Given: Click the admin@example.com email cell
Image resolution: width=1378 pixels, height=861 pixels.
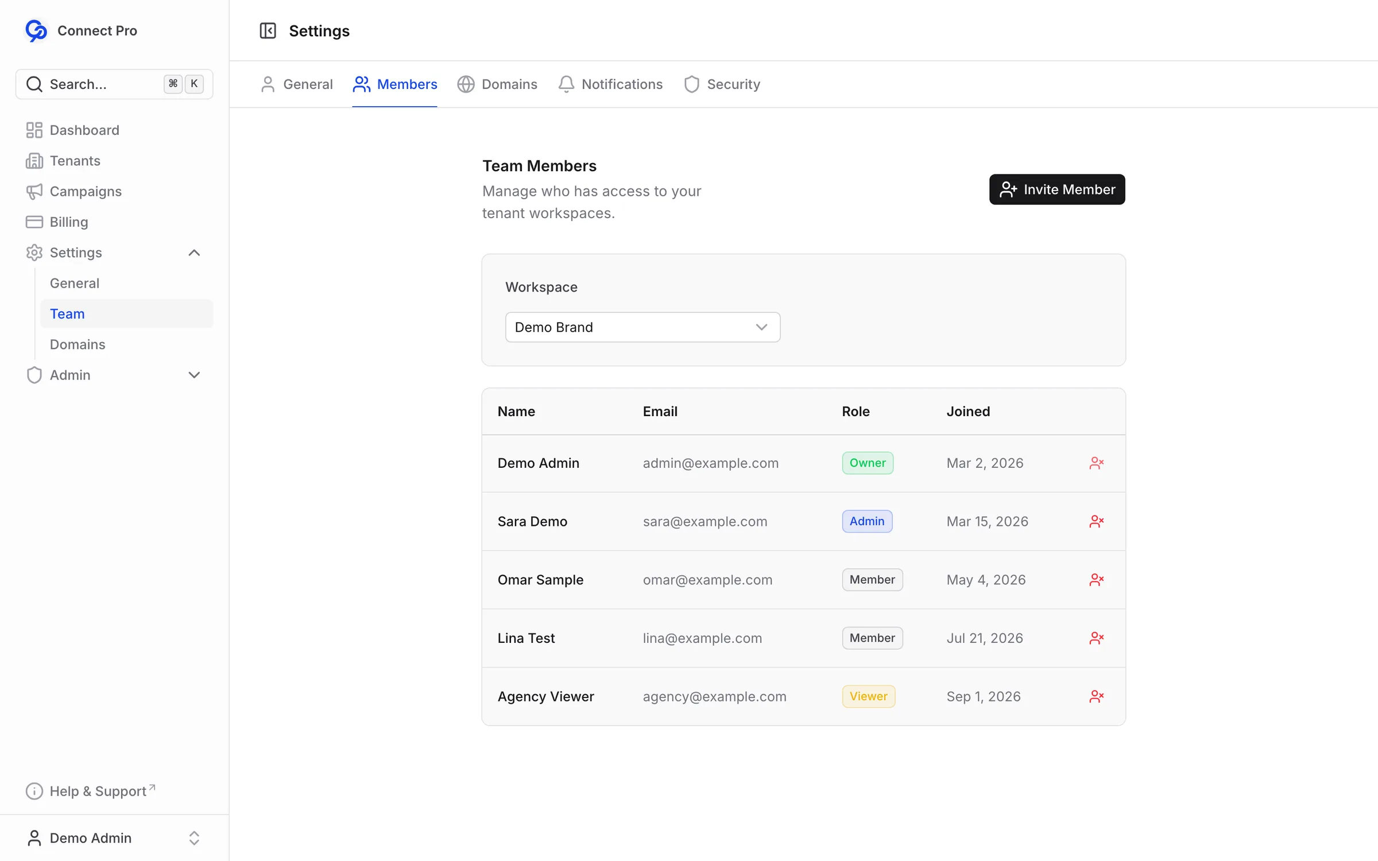Looking at the screenshot, I should 711,463.
